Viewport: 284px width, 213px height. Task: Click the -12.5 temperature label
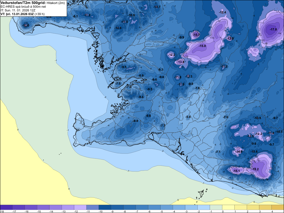[250, 136]
